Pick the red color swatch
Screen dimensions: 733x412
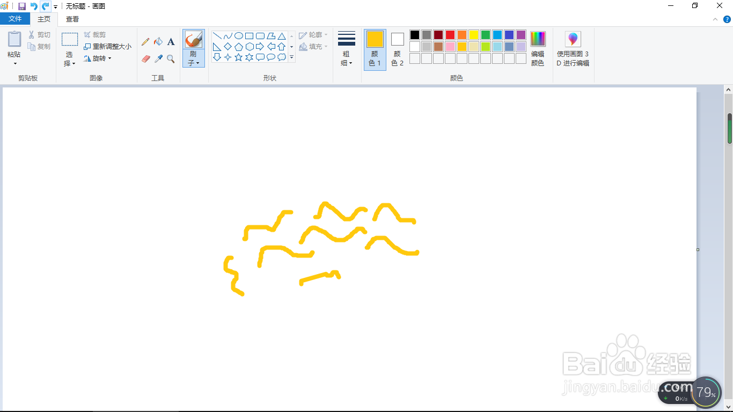[450, 35]
